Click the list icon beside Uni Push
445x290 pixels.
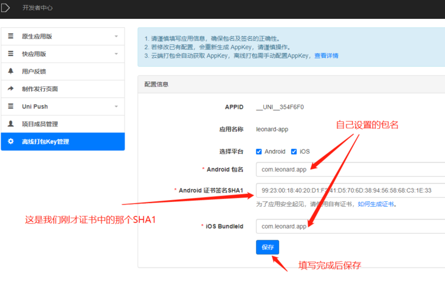[x=11, y=106]
